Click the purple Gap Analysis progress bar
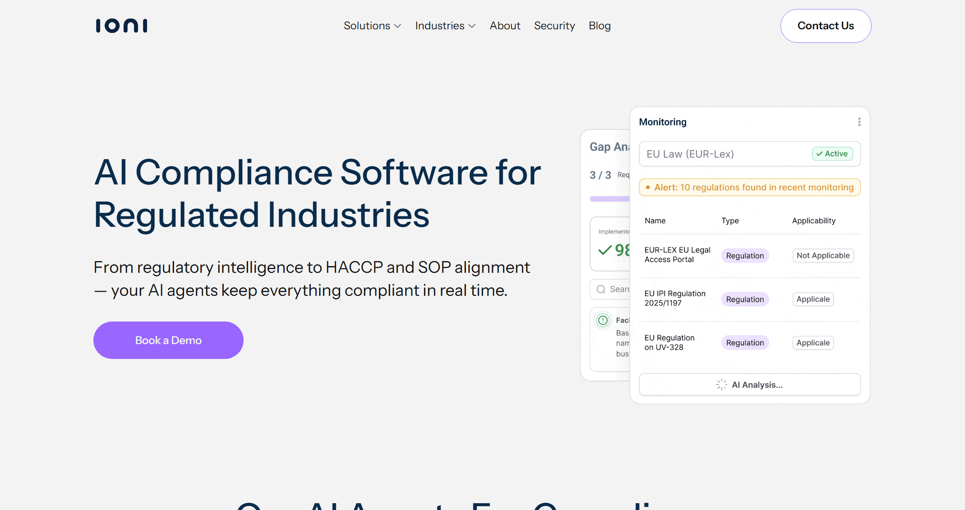This screenshot has width=965, height=510. pos(609,199)
